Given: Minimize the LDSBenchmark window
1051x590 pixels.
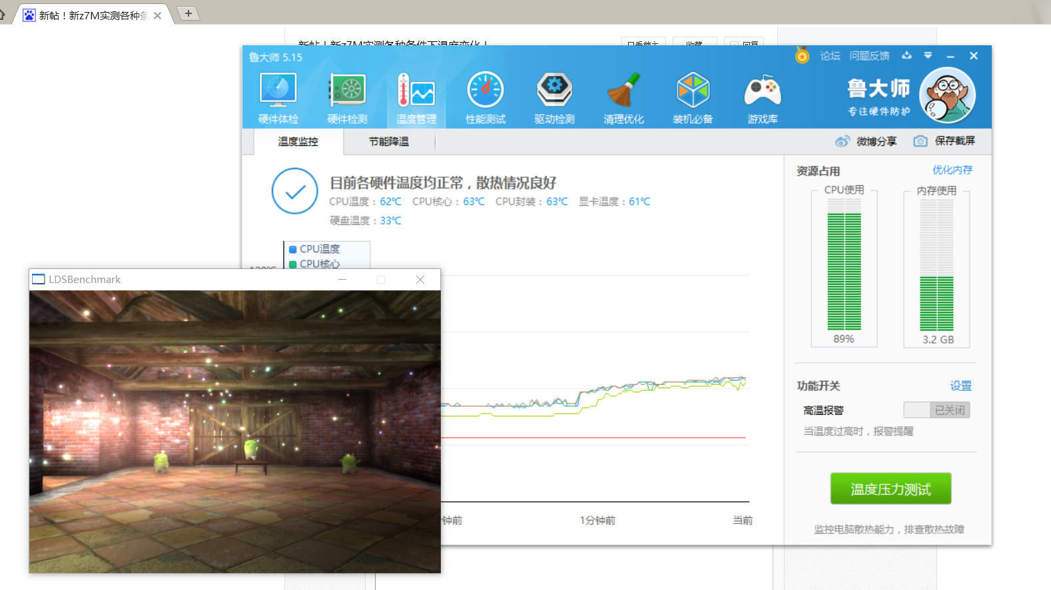Looking at the screenshot, I should (342, 280).
